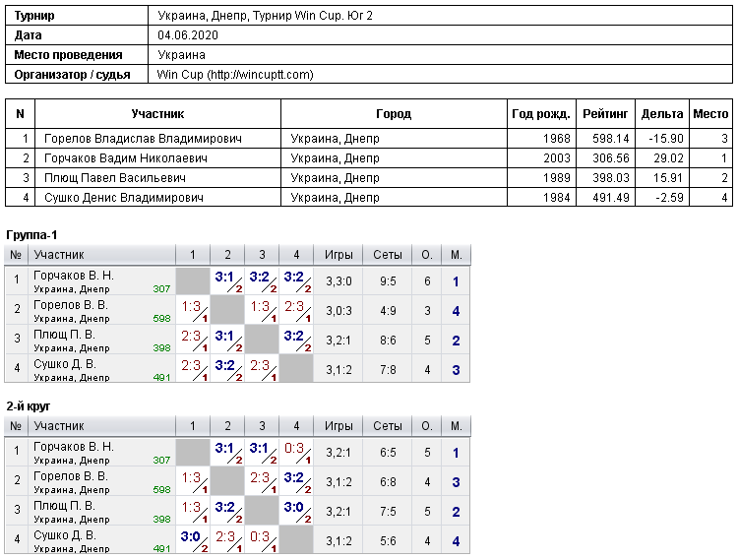Click Сушко vs column 2 score 3:2 in Группа-1

click(227, 370)
